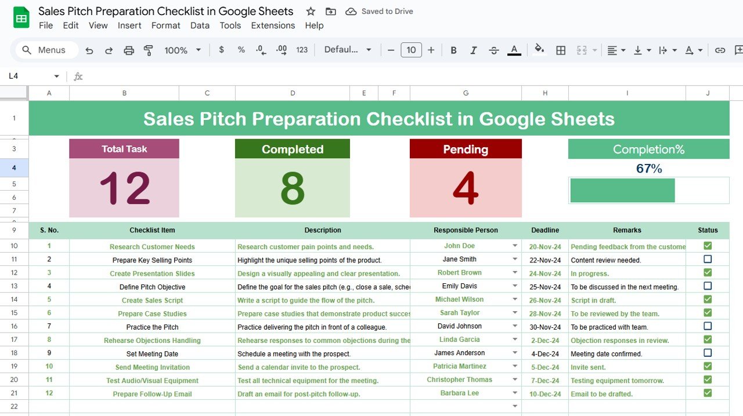This screenshot has height=416, width=743.
Task: Toggle italic formatting
Action: click(x=474, y=50)
